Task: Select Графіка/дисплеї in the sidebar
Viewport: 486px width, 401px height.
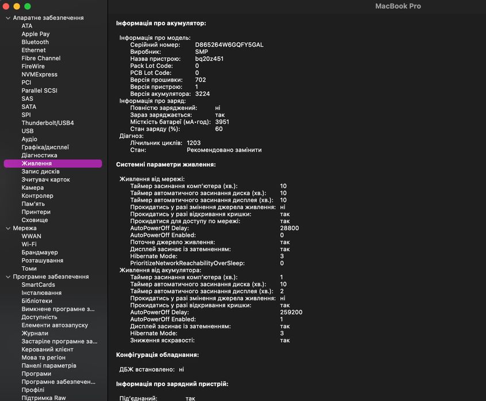Action: tap(45, 147)
